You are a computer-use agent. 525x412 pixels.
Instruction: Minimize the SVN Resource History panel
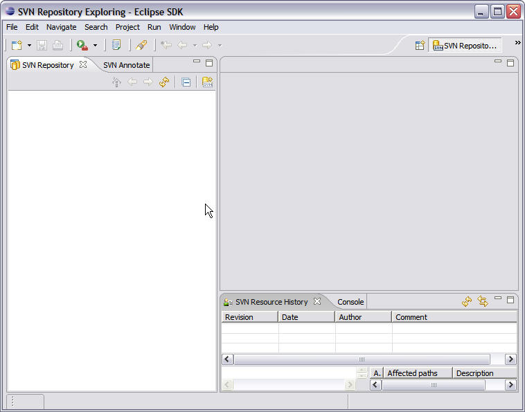coord(498,298)
